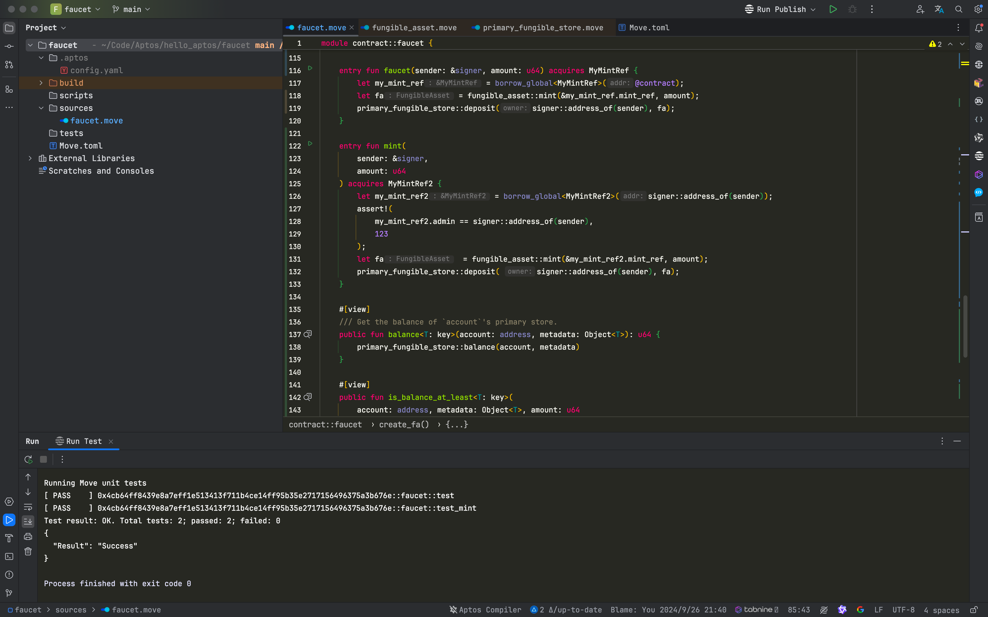Click run gutter icon at line 116
988x617 pixels.
310,69
